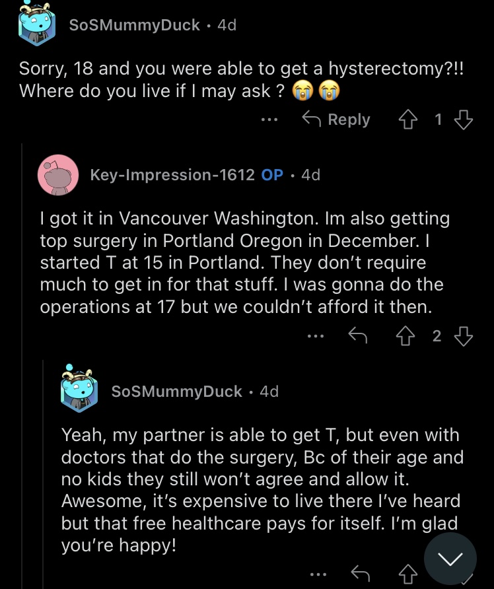Viewport: 494px width, 589px height.
Task: Upvote SoSMummyDuck's hysterectomy question comment
Action: [407, 120]
